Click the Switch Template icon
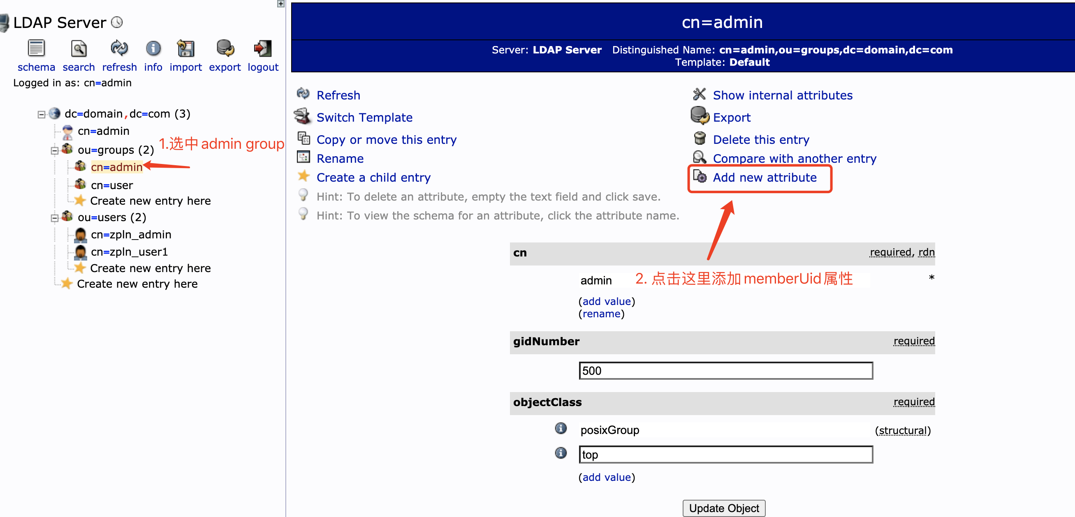This screenshot has width=1075, height=517. [303, 116]
